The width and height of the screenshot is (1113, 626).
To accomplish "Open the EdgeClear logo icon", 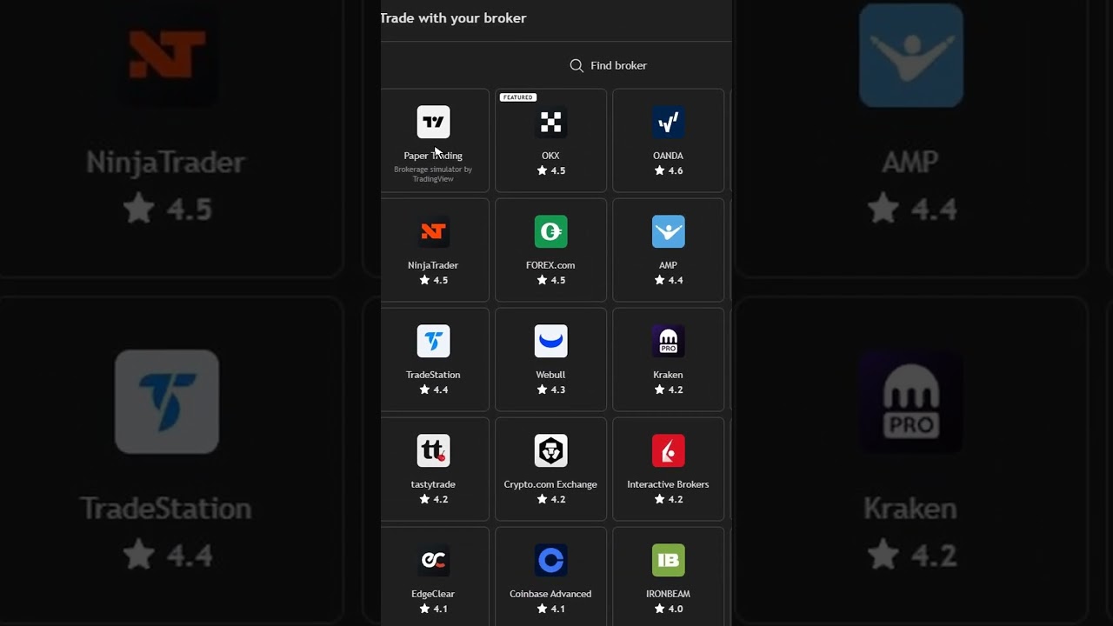I will (x=433, y=561).
